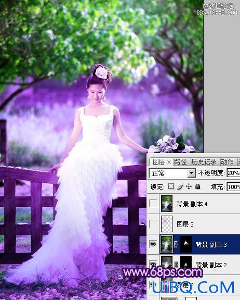Hide the 背景 副本 2 layer eye
Image resolution: width=240 pixels, height=300 pixels.
tap(153, 265)
